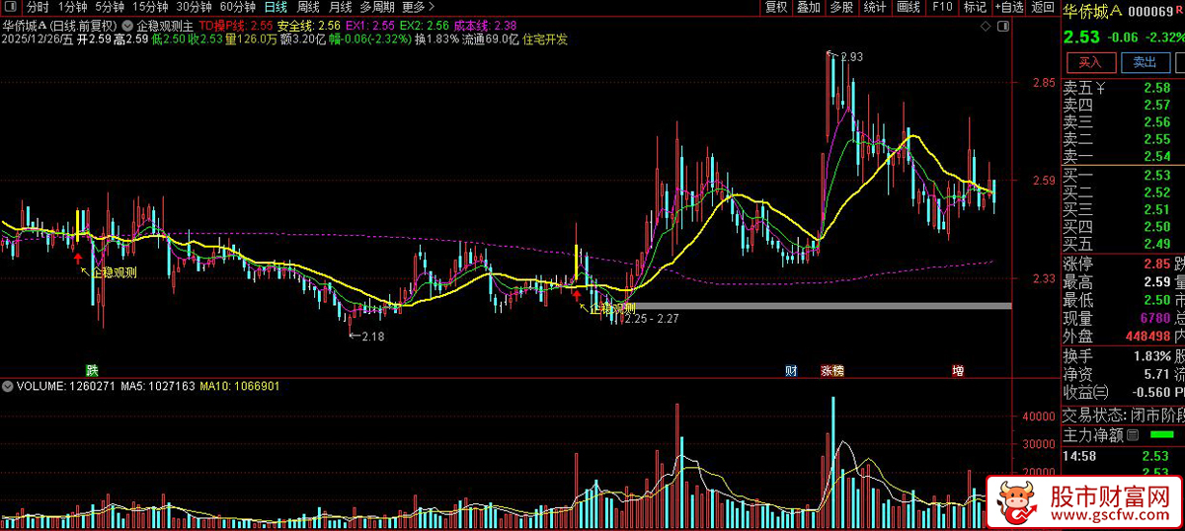Click the 涨榜 event marker
The width and height of the screenshot is (1185, 531).
tap(831, 371)
